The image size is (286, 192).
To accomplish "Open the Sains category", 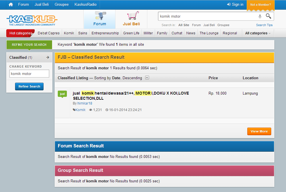I will coord(83,33).
